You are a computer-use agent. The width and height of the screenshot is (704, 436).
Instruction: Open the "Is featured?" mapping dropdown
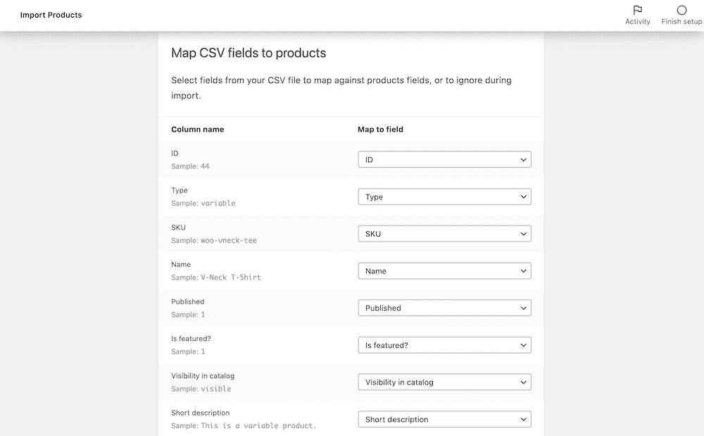pos(444,344)
